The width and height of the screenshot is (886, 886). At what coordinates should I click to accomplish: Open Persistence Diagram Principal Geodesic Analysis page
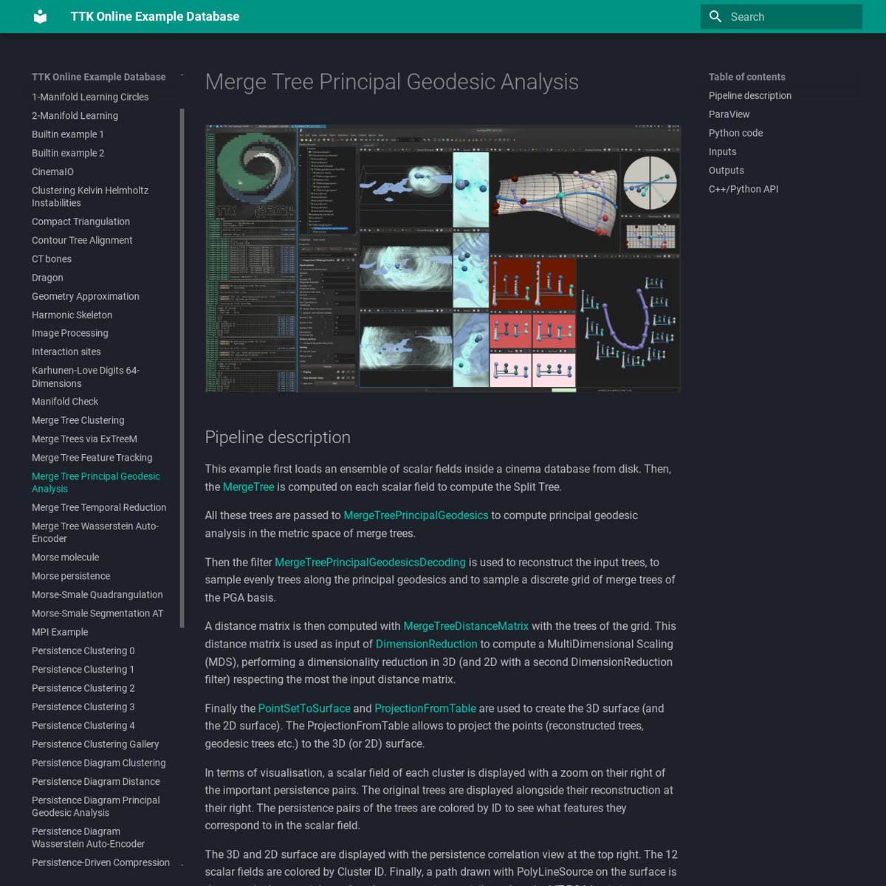tap(96, 806)
